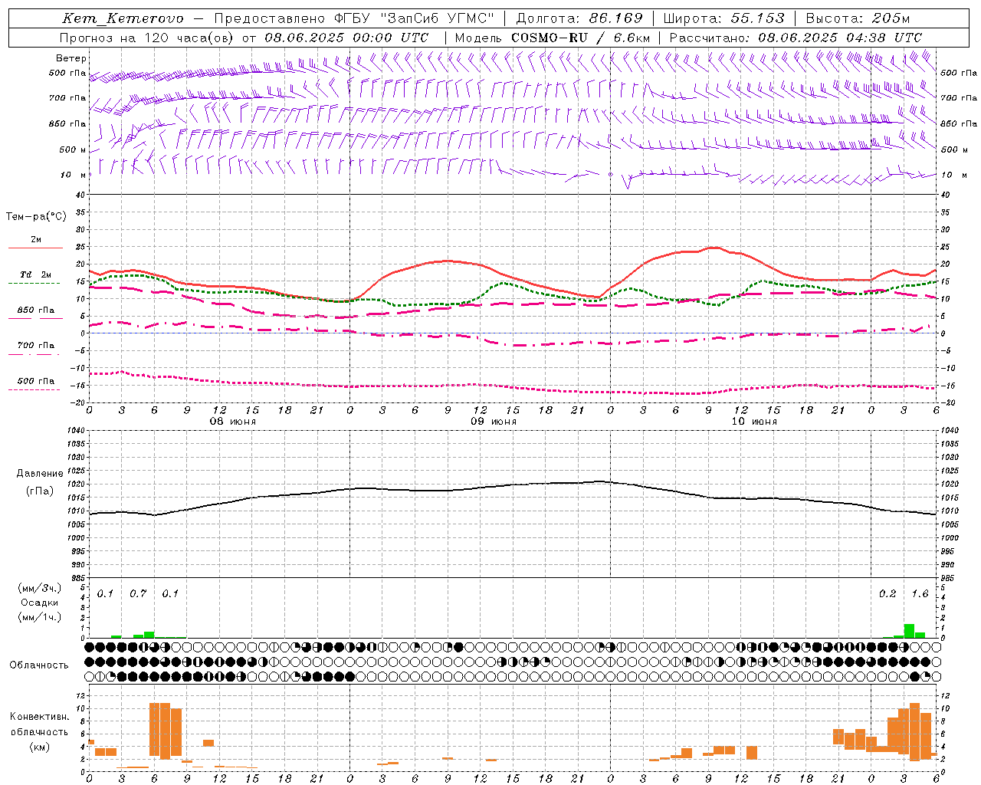
Task: Click the 08 июня date label
Action: 233,422
